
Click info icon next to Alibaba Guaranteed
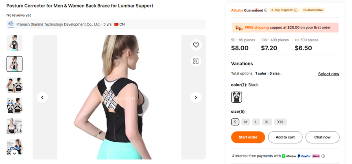point(266,10)
